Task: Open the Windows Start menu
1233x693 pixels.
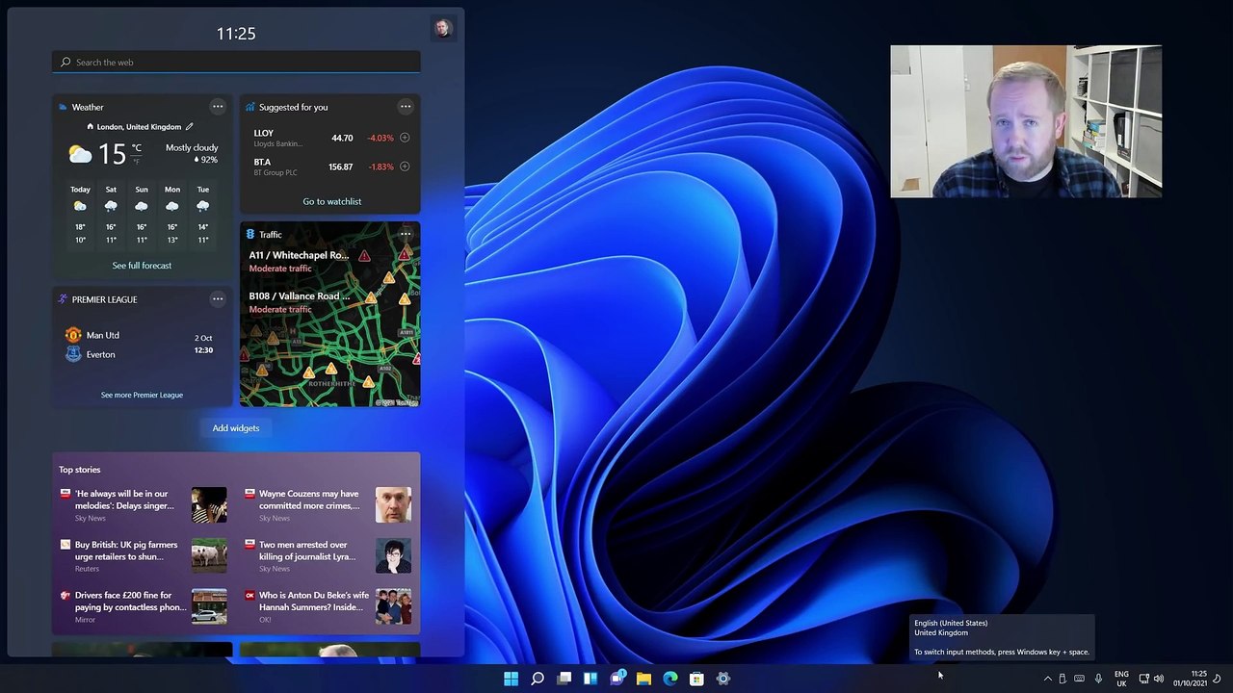Action: click(x=511, y=679)
